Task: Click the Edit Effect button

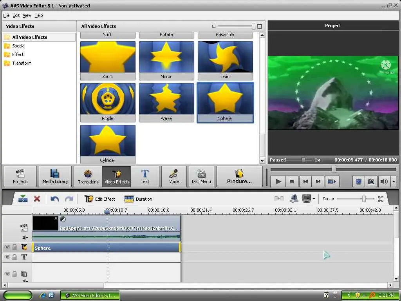Action: point(99,199)
